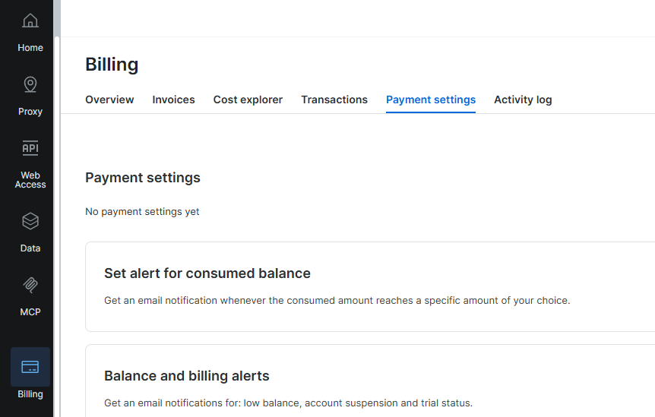Click the "Payment settings" section heading

143,178
